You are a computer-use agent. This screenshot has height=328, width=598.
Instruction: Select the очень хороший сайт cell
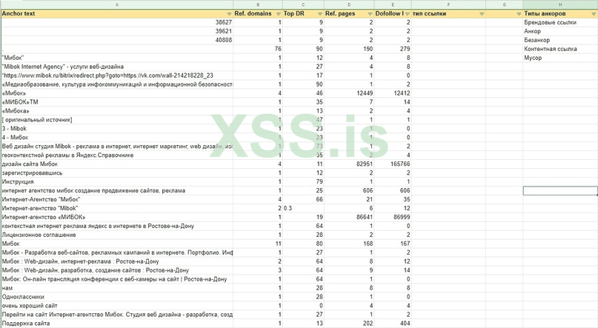click(x=117, y=306)
